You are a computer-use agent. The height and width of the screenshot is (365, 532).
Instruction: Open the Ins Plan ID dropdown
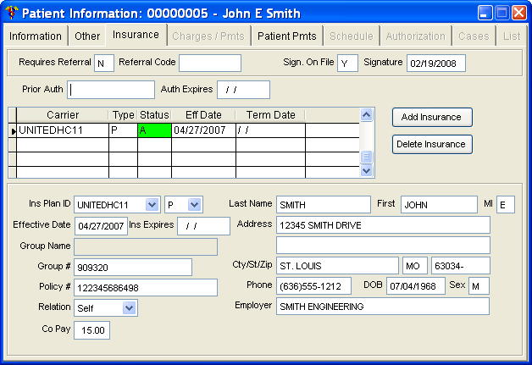(152, 205)
